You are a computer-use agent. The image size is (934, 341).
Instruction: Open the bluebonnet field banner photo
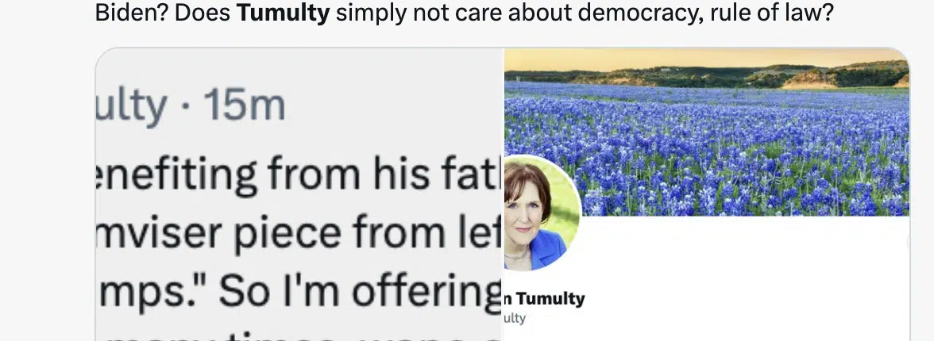707,132
